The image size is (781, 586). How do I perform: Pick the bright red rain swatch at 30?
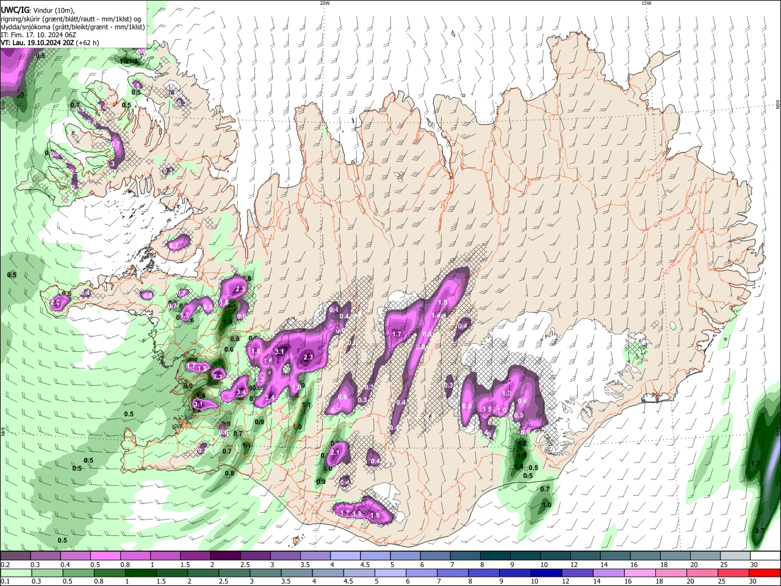(x=765, y=573)
